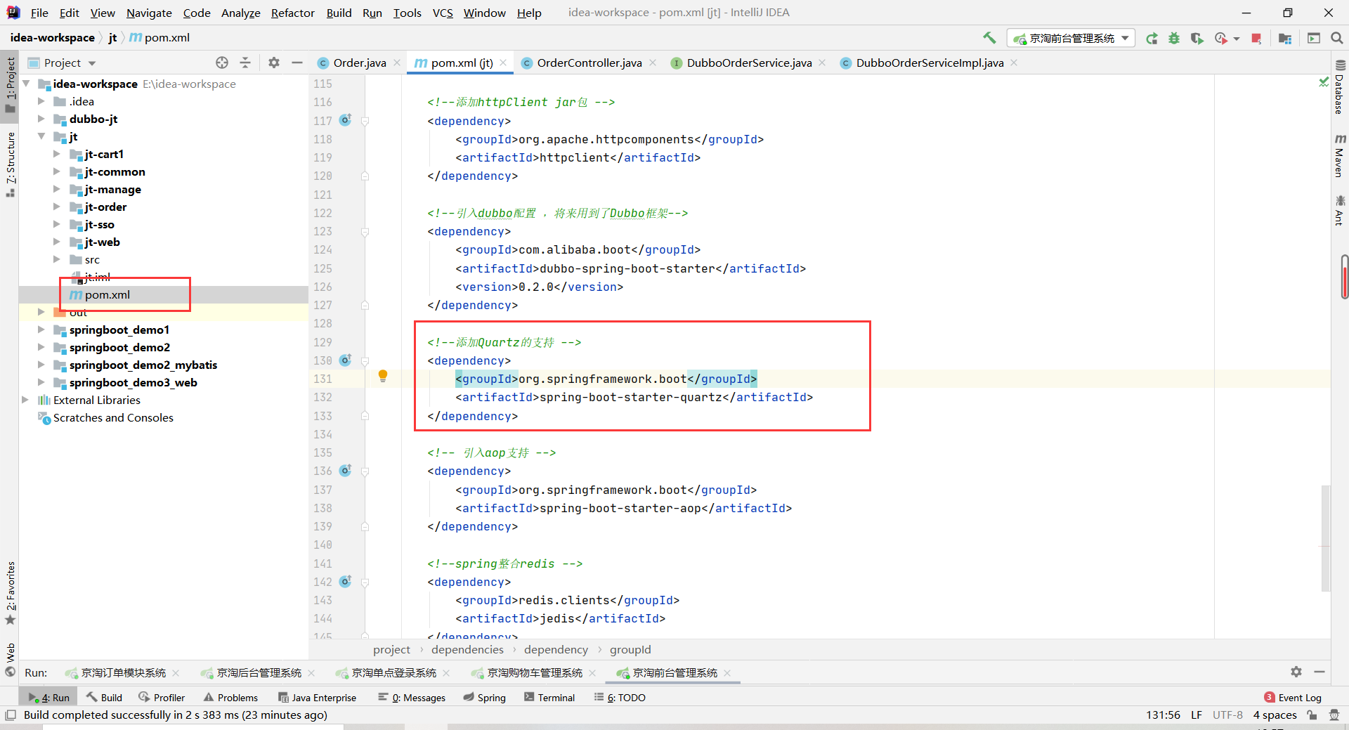This screenshot has height=730, width=1349.
Task: Open Project Structure toolbar icon
Action: point(1285,38)
